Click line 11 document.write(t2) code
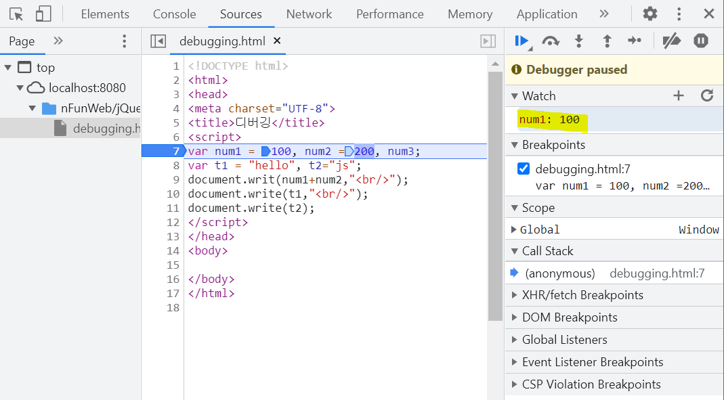The height and width of the screenshot is (400, 724). (251, 208)
